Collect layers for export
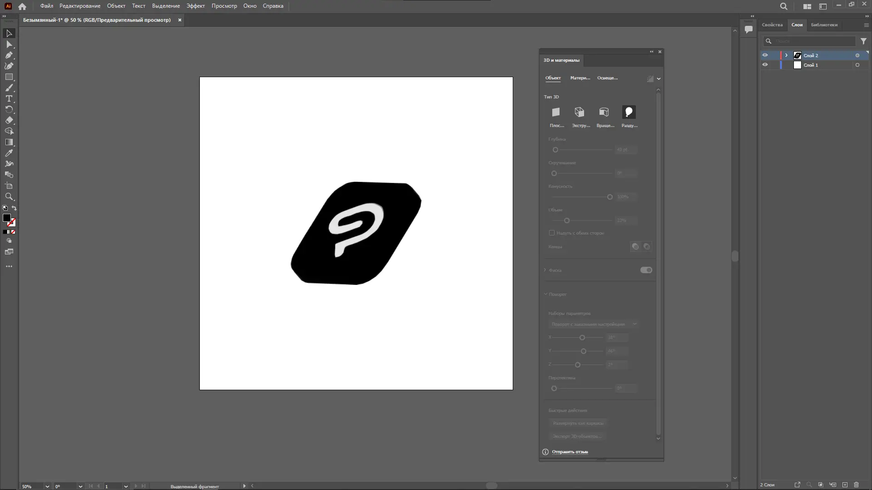The height and width of the screenshot is (490, 872). (x=797, y=485)
